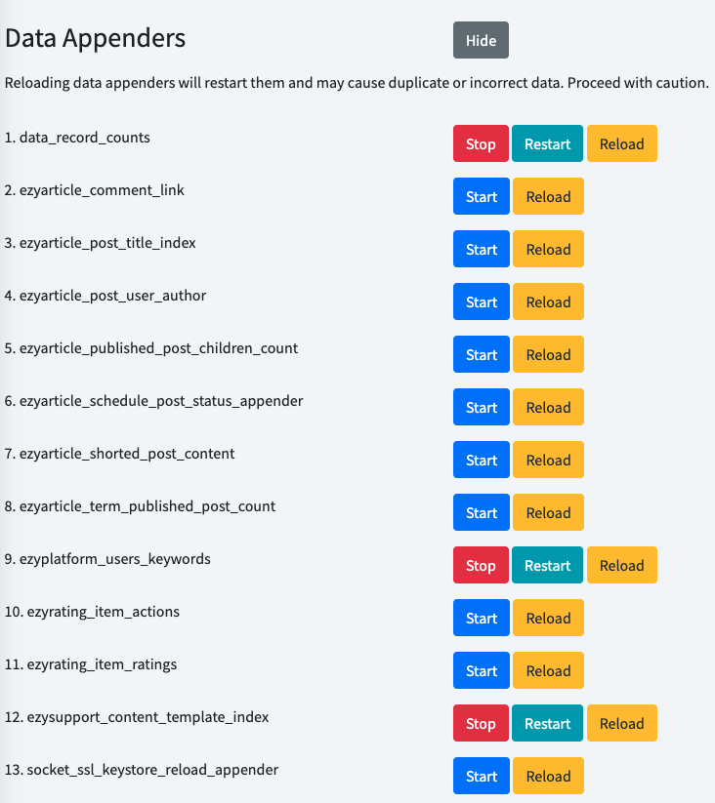This screenshot has height=803, width=715.
Task: Restart the data_record_counts appender
Action: (547, 143)
